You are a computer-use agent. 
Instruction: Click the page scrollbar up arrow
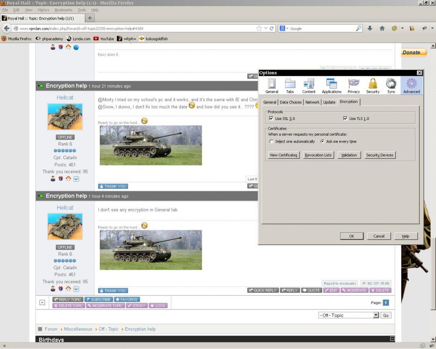[x=433, y=46]
